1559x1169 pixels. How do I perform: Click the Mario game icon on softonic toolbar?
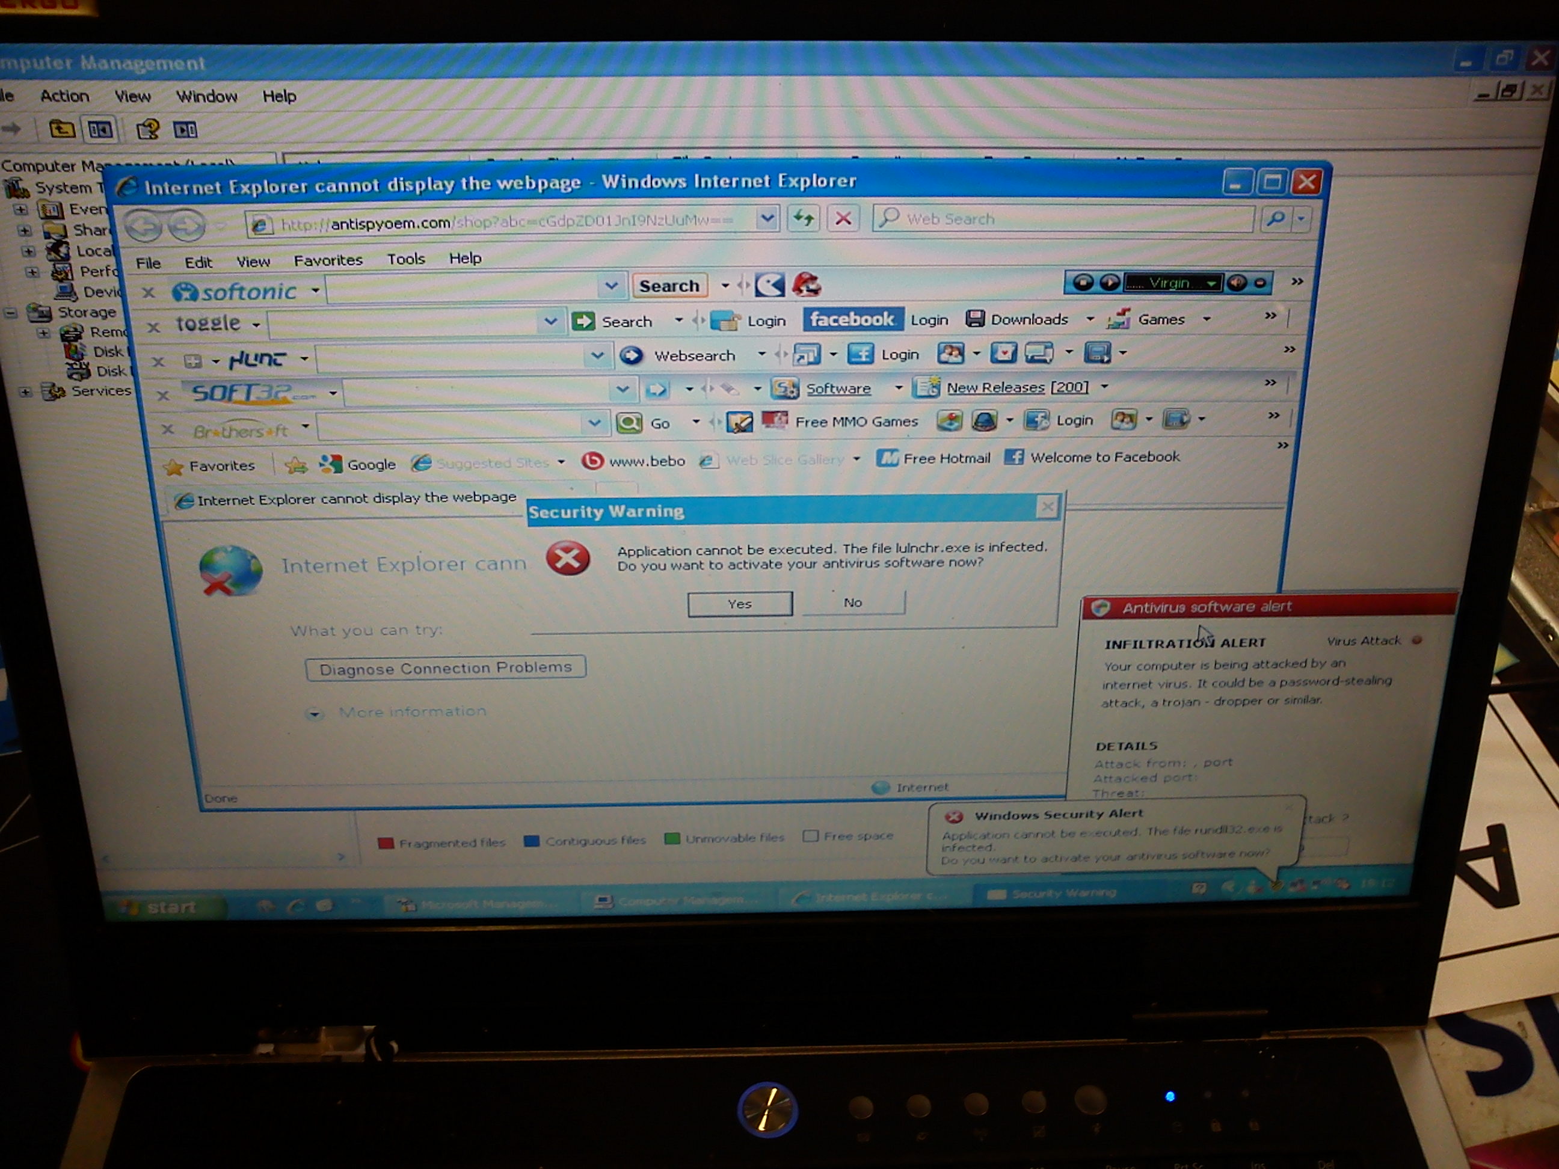click(x=805, y=284)
